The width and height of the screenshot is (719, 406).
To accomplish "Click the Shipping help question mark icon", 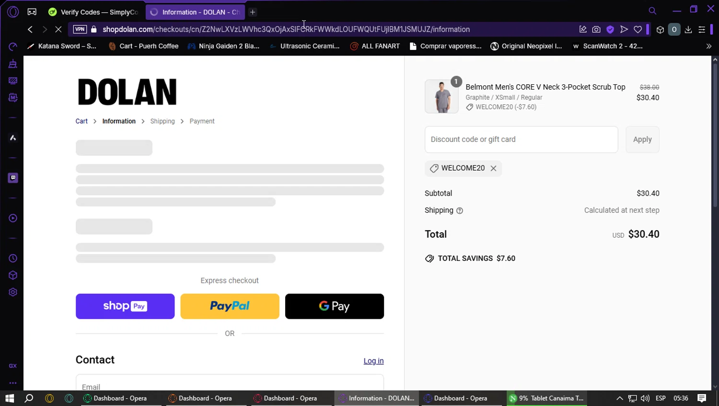I will click(x=460, y=210).
